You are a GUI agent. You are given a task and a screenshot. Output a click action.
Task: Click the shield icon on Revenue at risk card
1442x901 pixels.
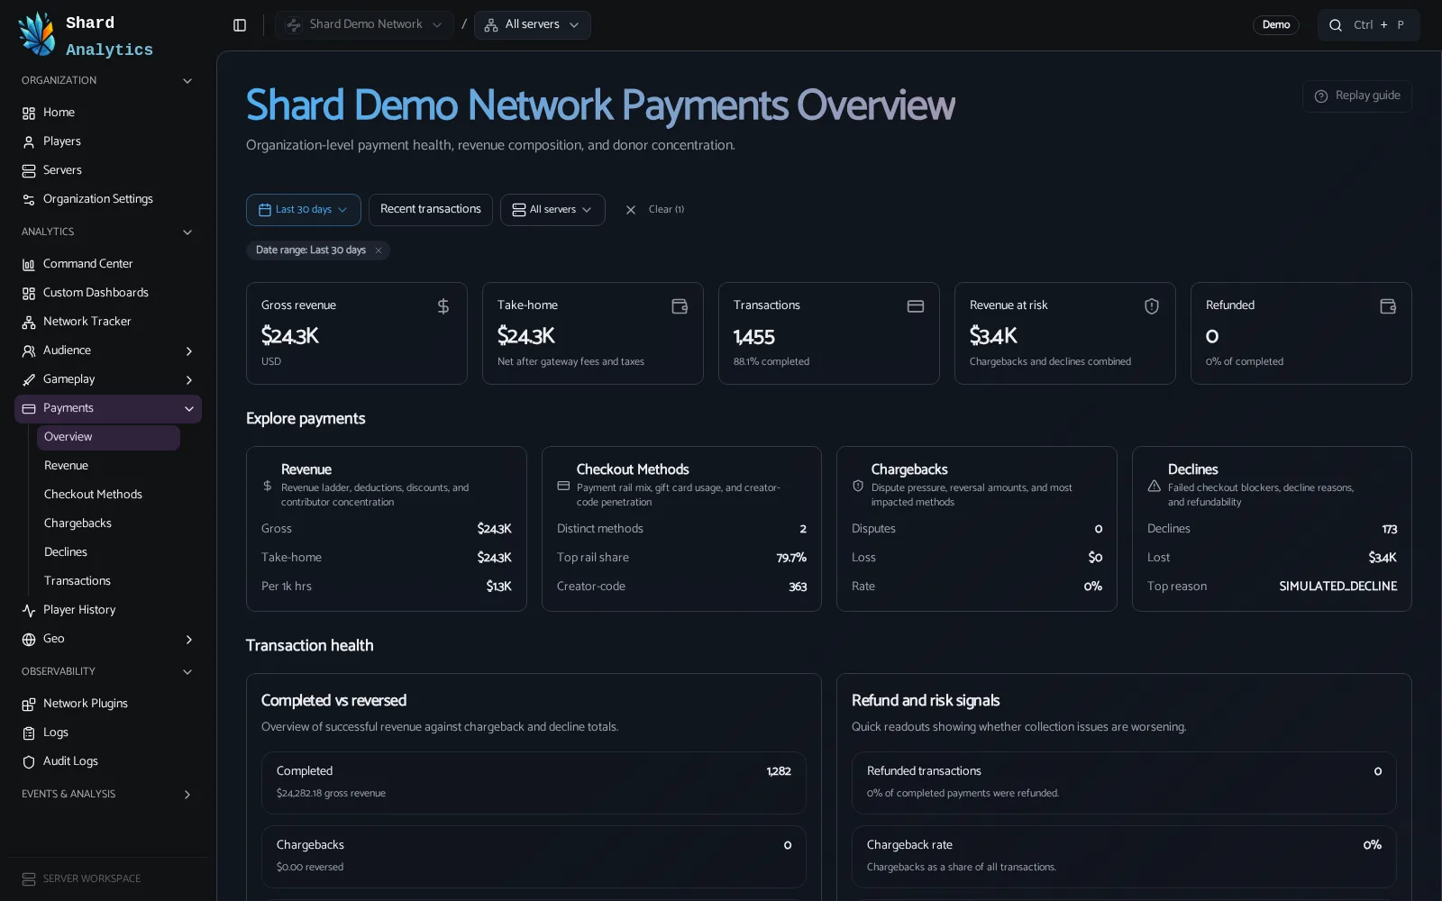pyautogui.click(x=1152, y=306)
